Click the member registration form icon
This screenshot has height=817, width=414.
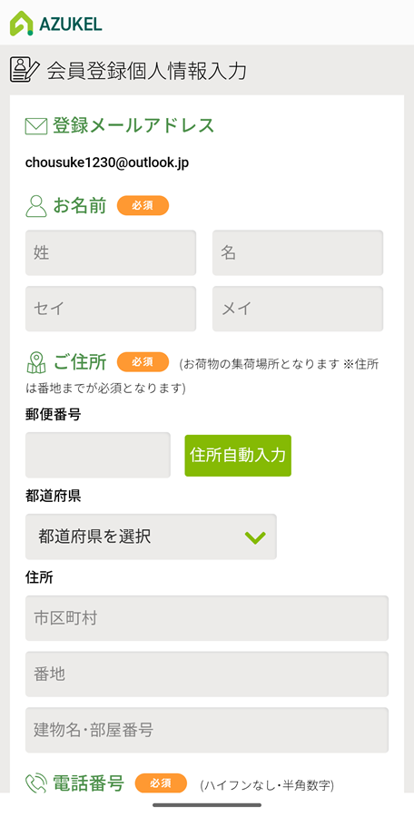(25, 70)
